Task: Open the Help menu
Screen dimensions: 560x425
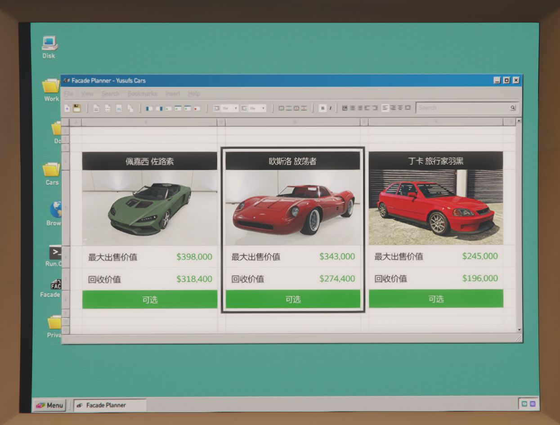Action: click(194, 94)
